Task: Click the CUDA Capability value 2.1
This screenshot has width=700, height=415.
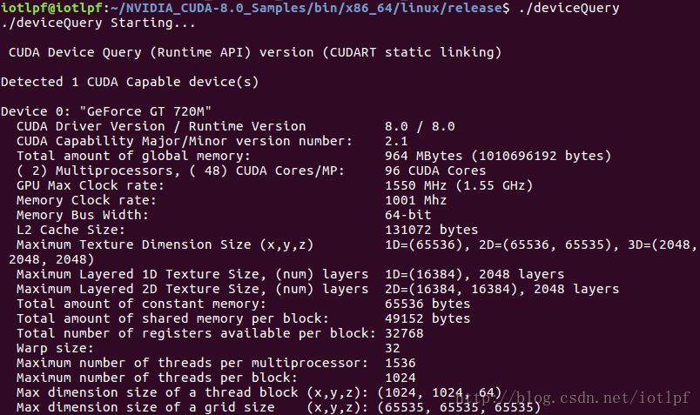Action: (x=396, y=141)
